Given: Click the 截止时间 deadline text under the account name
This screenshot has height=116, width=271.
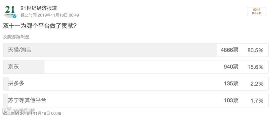Looking at the screenshot, I should click(50, 15).
